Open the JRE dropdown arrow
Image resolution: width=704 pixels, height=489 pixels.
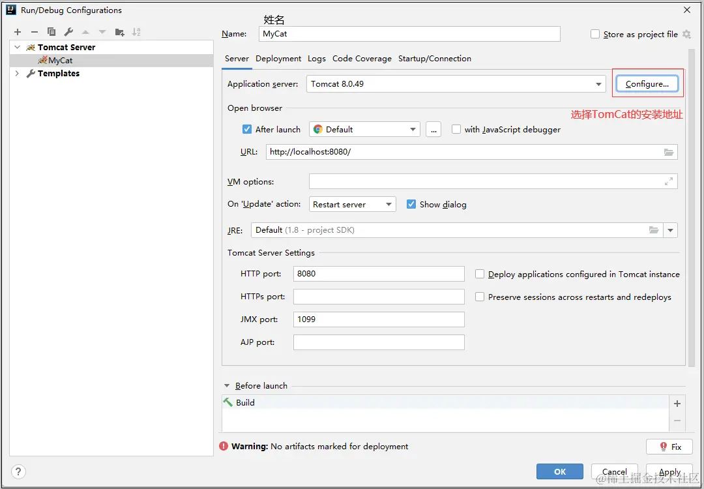670,230
